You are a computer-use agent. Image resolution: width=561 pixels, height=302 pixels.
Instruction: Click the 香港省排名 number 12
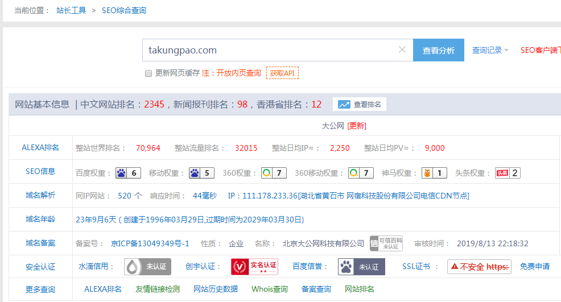click(x=316, y=104)
